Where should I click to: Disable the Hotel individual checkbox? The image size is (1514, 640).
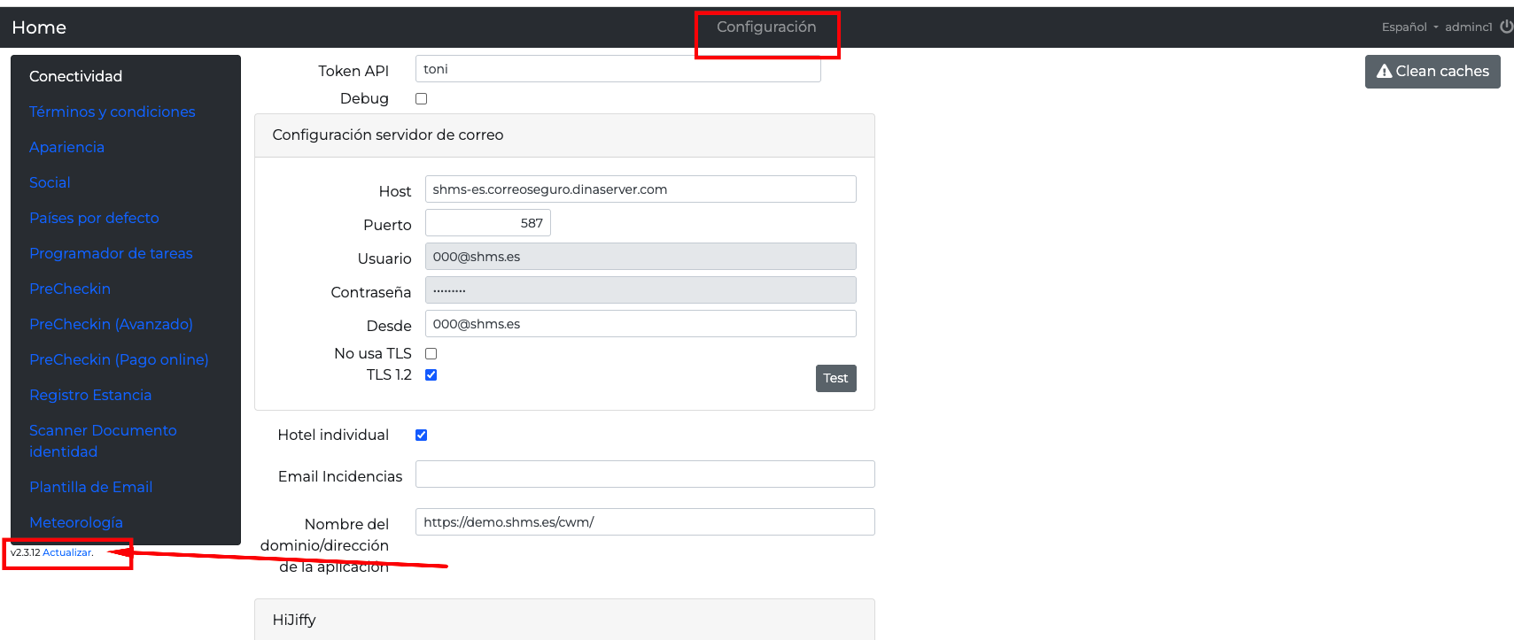click(x=422, y=436)
